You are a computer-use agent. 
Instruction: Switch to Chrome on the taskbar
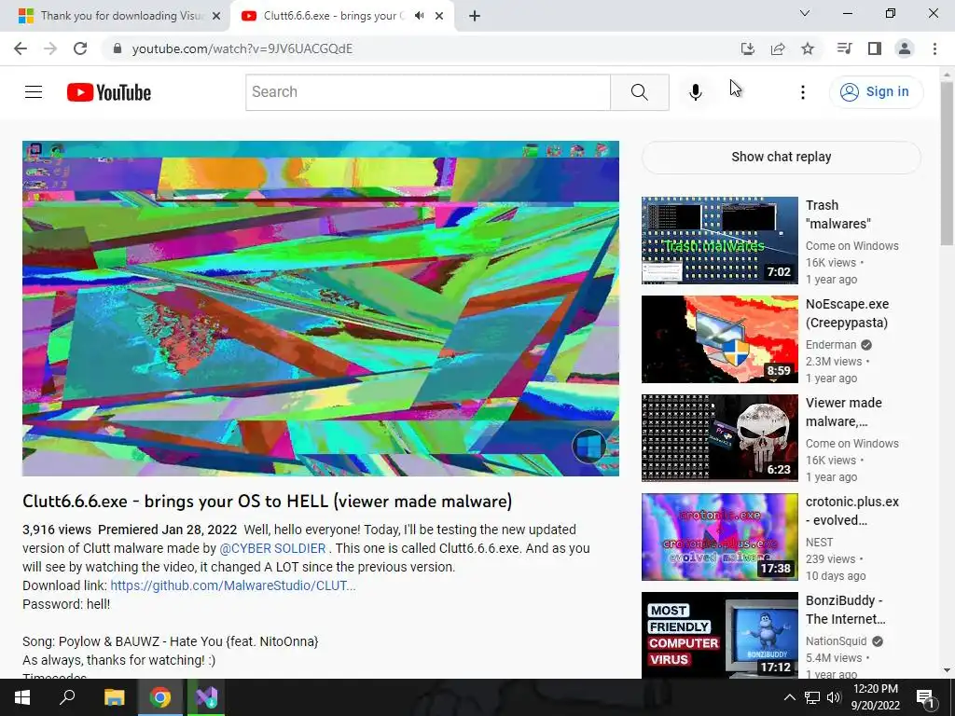pos(160,697)
